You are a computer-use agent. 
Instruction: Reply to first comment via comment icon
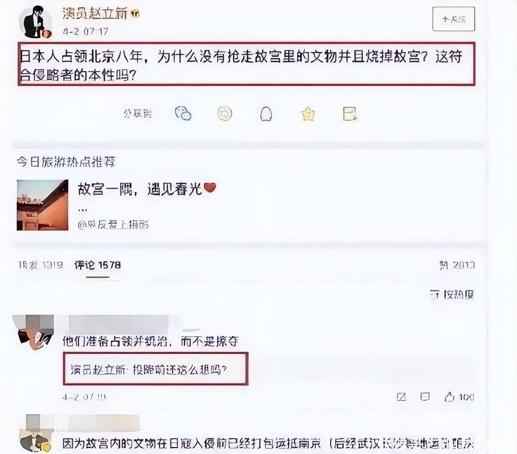pos(425,397)
